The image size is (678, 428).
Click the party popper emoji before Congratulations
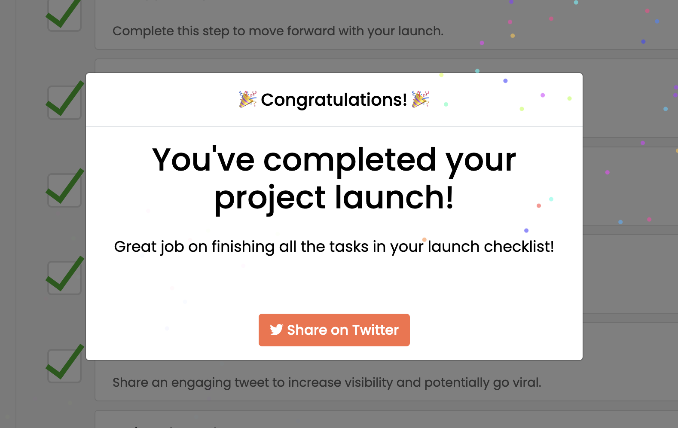coord(248,99)
